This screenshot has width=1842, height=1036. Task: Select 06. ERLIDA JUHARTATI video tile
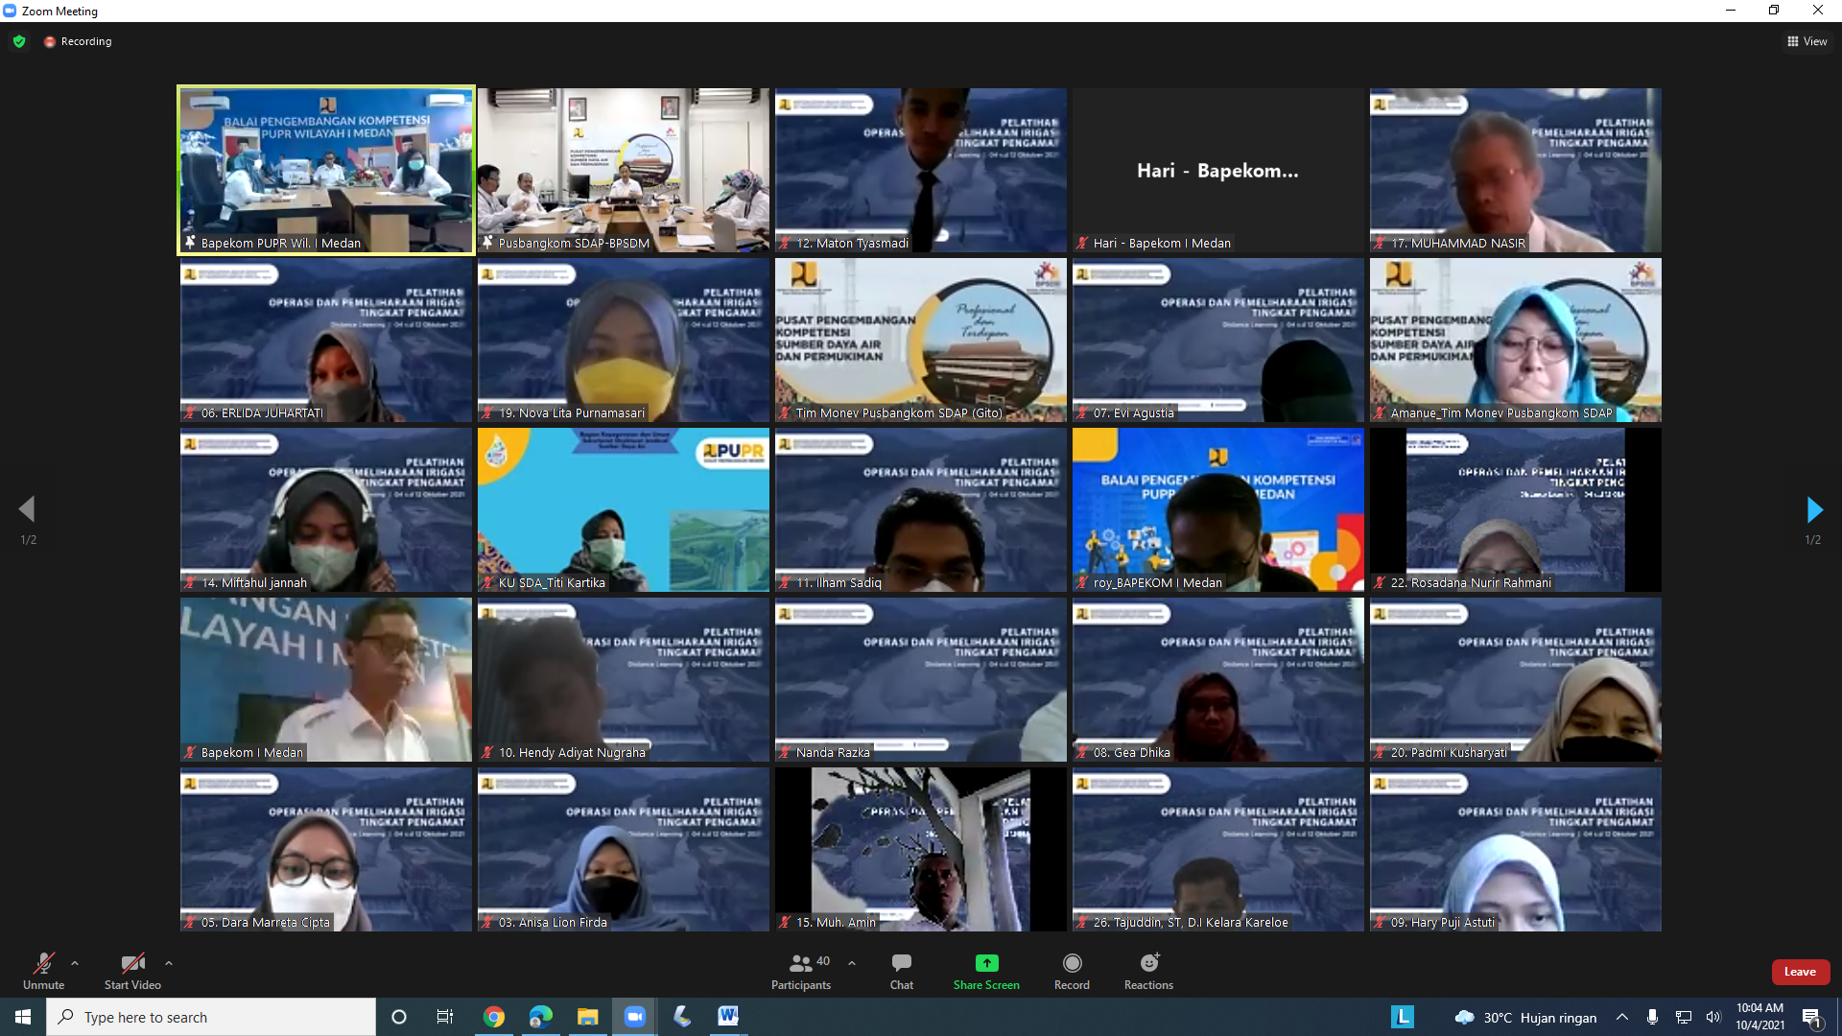(326, 340)
